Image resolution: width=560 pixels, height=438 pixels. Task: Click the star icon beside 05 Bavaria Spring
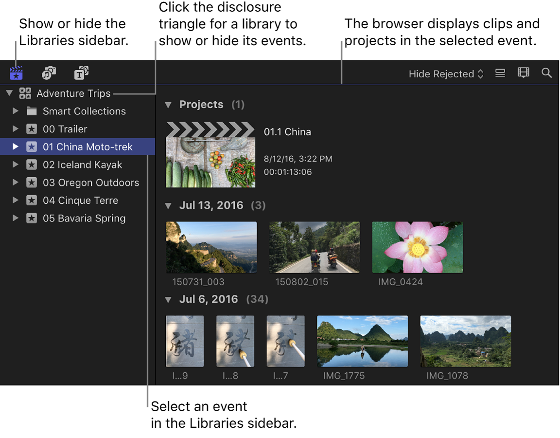[32, 218]
